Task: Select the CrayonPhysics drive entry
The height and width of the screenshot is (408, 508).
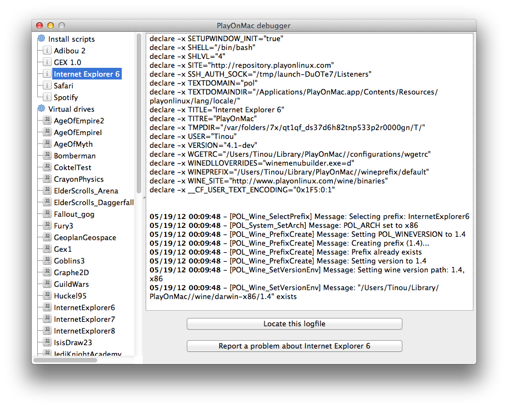Action: click(78, 179)
